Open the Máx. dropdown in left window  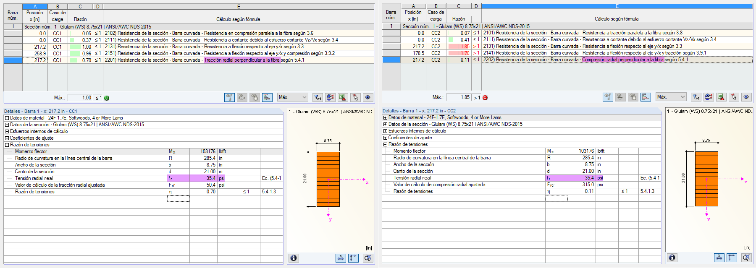click(x=293, y=97)
